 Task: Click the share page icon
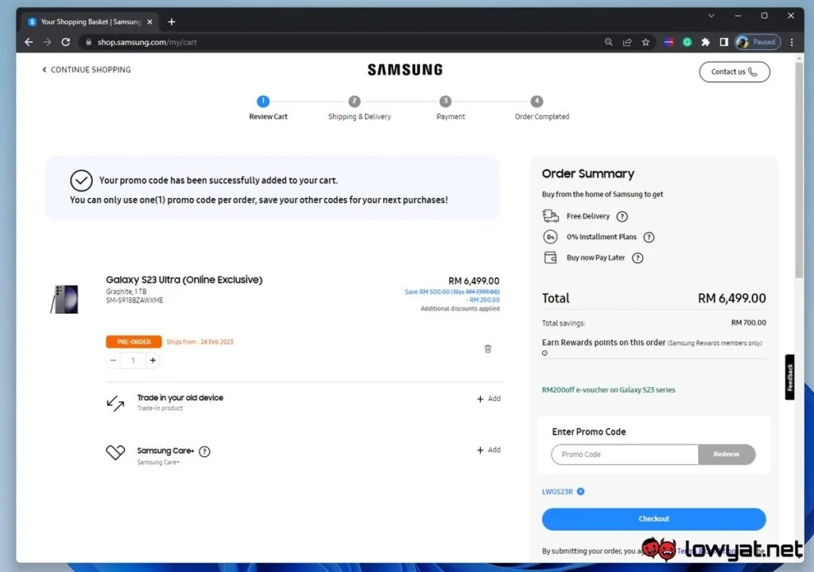click(627, 42)
